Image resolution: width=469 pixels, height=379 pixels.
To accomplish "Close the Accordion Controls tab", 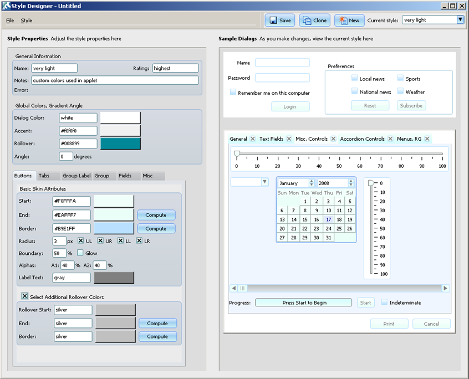I will pyautogui.click(x=390, y=139).
